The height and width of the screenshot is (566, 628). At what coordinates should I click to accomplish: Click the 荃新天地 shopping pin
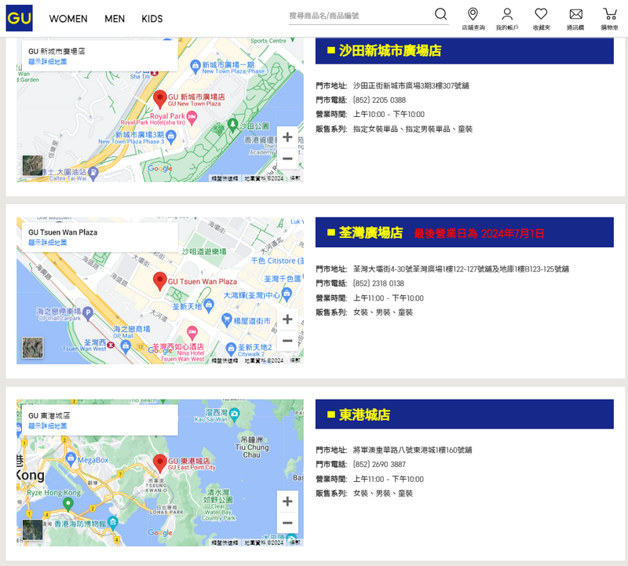pyautogui.click(x=209, y=305)
